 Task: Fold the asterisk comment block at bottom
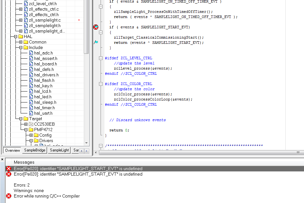tap(101, 146)
